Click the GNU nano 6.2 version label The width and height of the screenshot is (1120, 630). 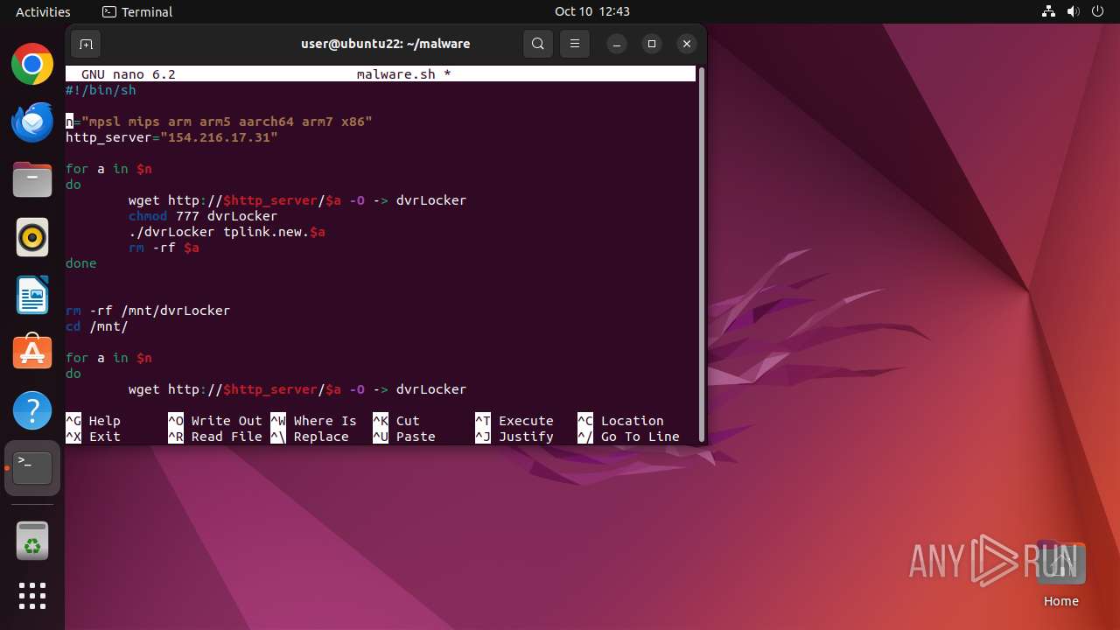(x=129, y=74)
